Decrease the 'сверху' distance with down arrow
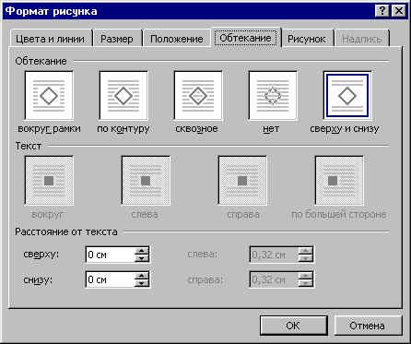Viewport: 411px width, 344px height. 141,258
